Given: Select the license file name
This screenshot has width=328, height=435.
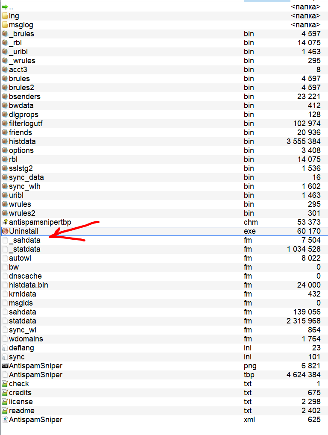Looking at the screenshot, I should tap(20, 402).
